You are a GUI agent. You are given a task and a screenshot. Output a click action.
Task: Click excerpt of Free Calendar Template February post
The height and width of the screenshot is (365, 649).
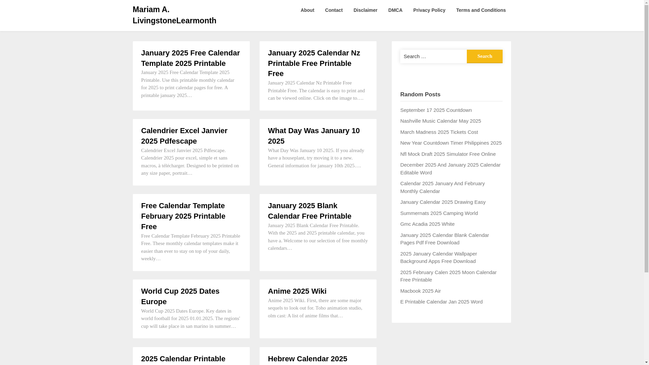191,247
